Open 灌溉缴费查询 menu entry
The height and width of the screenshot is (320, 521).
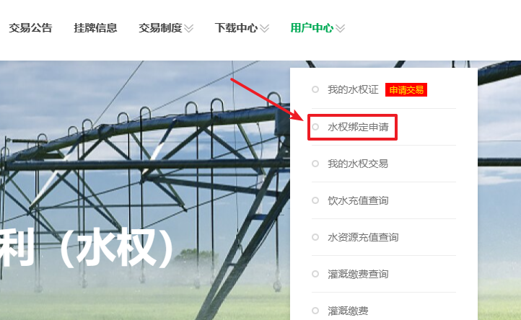(358, 274)
